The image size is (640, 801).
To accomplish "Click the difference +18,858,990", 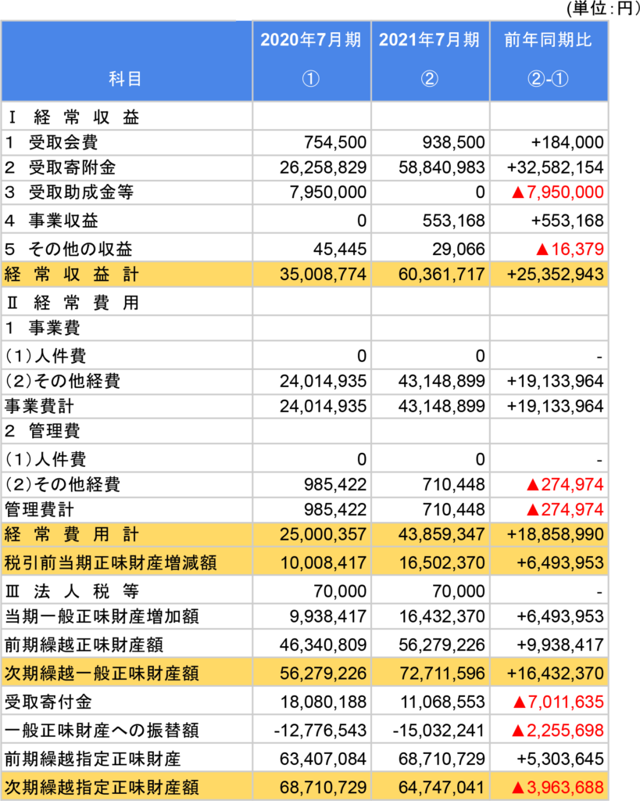I will (556, 534).
